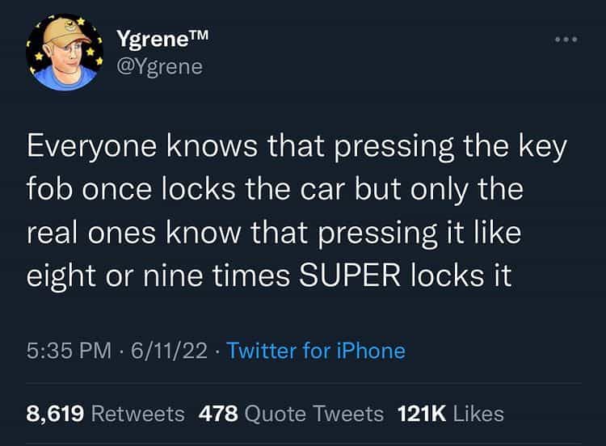606x446 pixels.
Task: Click the 478 quote count number
Action: pos(218,414)
